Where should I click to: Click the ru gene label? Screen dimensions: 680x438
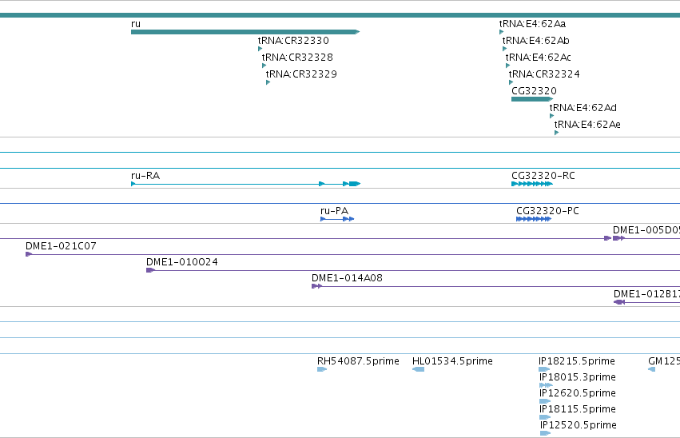click(136, 24)
